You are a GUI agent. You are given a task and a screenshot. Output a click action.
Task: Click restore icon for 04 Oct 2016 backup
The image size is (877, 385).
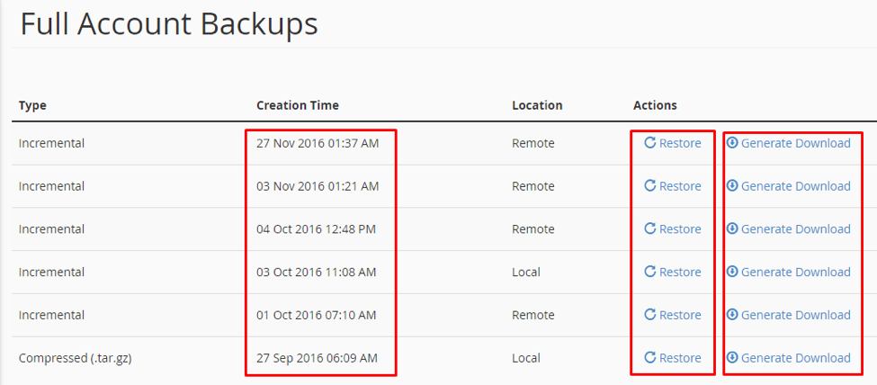tap(649, 229)
